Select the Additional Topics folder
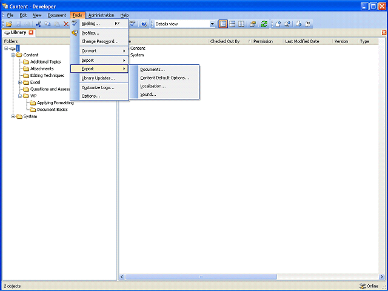This screenshot has height=291, width=388. [45, 62]
